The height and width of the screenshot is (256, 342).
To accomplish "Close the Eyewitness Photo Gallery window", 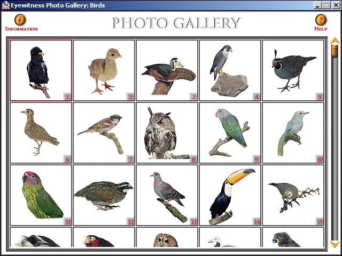I will 336,5.
